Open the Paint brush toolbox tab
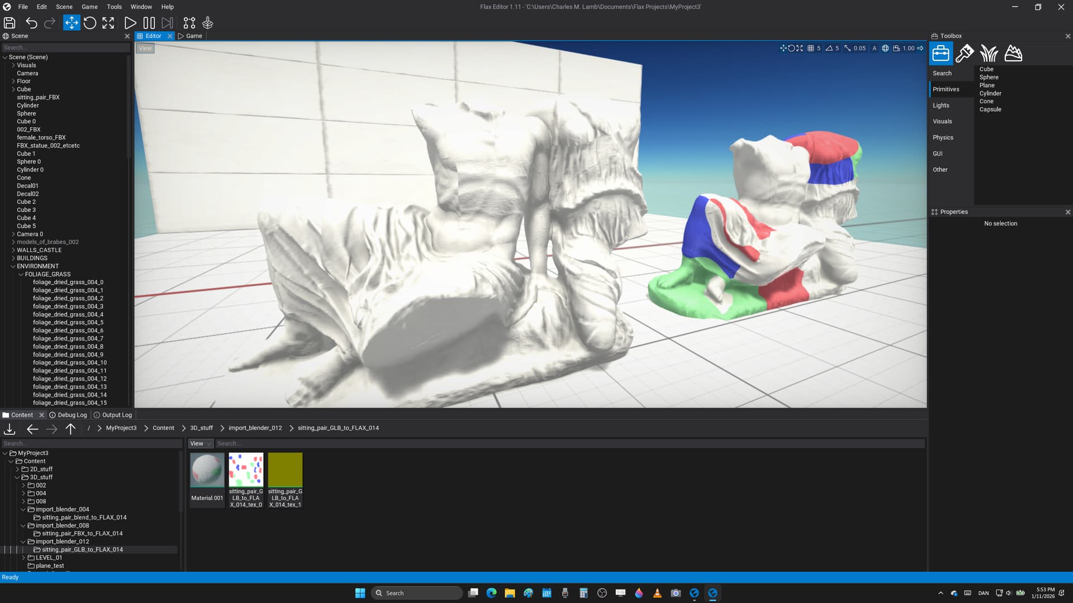1073x603 pixels. click(x=965, y=54)
